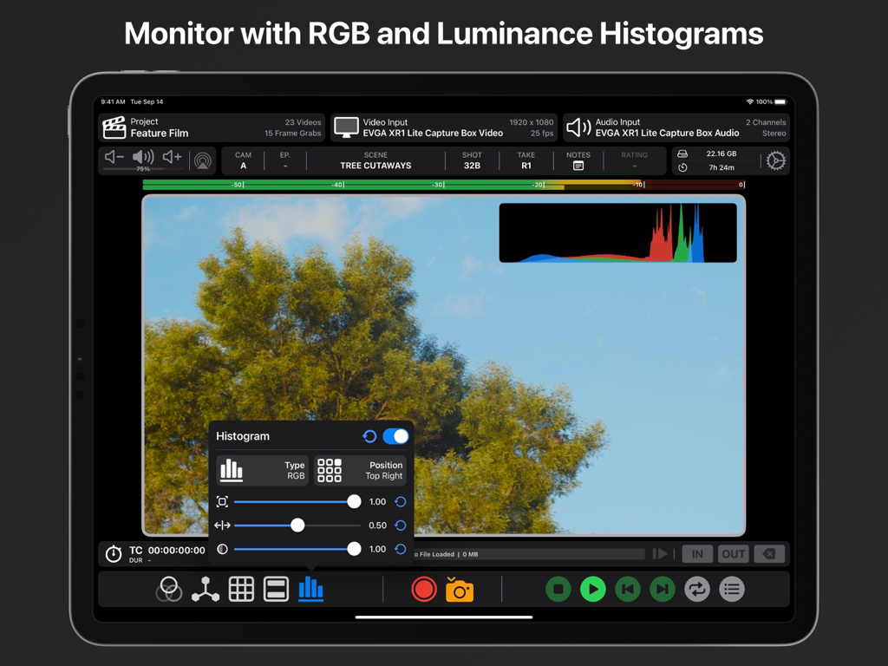888x666 pixels.
Task: Select the false color overlapping-circles scope icon
Action: tap(170, 589)
